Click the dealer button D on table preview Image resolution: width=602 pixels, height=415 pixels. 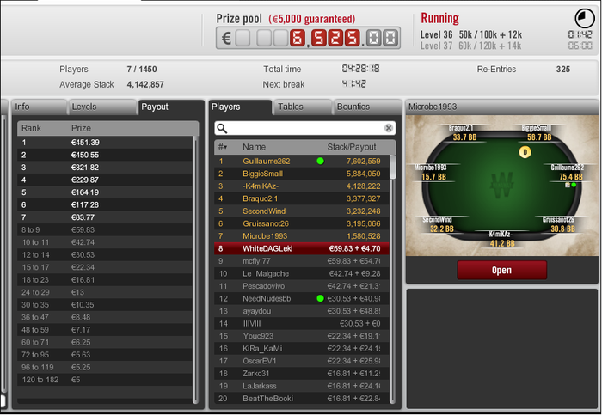[525, 152]
